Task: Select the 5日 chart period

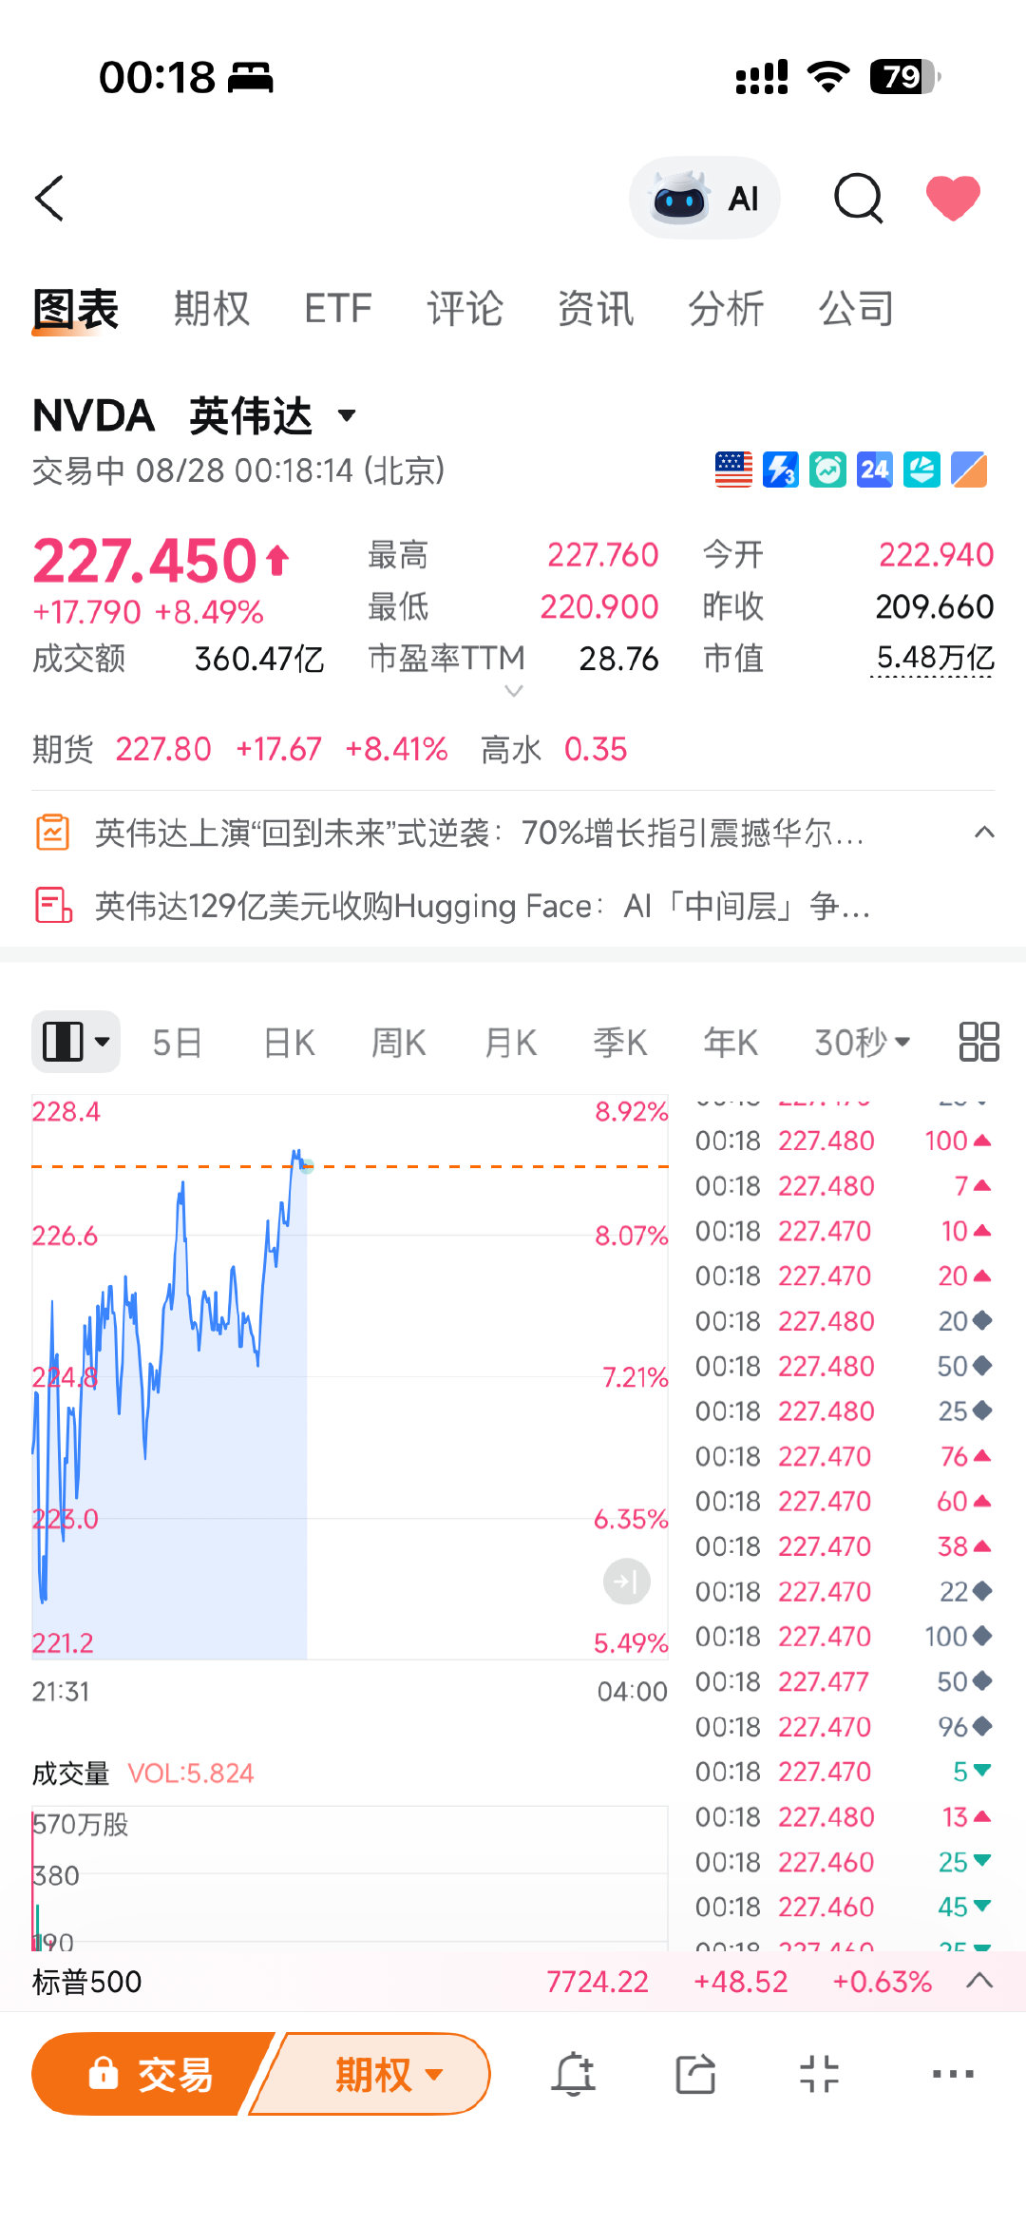Action: click(178, 1042)
